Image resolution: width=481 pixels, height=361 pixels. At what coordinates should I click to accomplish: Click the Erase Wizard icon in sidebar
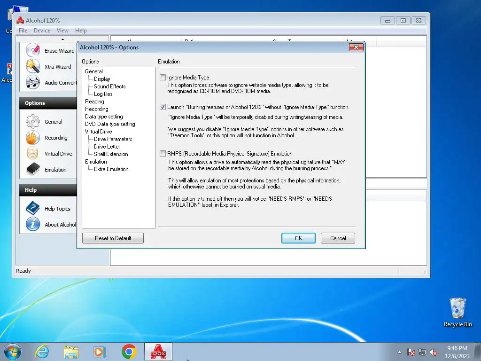33,50
